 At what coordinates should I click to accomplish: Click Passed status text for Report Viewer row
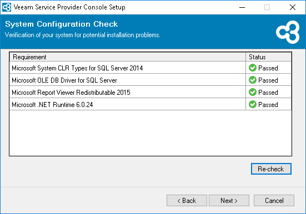[268, 93]
